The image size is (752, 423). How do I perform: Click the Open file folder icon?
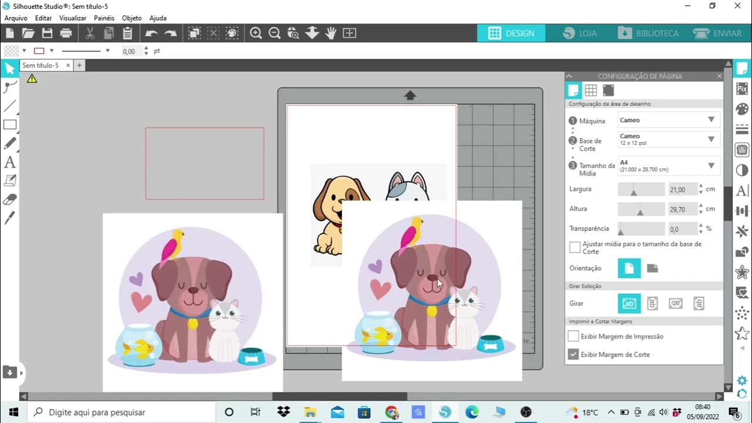tap(28, 33)
